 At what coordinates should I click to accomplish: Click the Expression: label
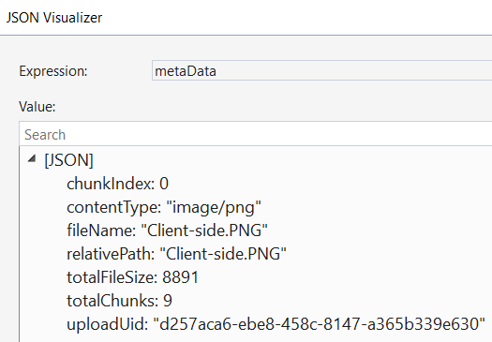[53, 71]
